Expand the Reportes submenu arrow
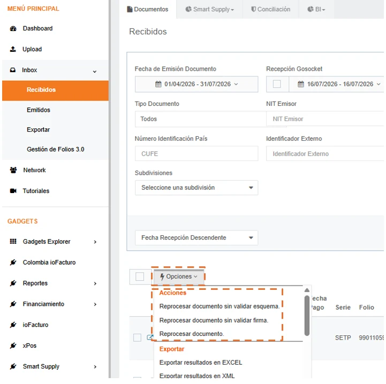 (x=95, y=283)
